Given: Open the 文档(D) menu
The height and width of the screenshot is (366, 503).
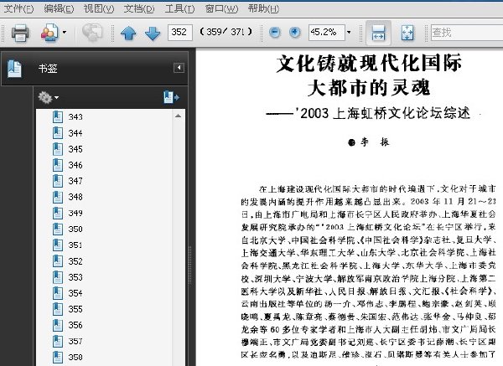Looking at the screenshot, I should 139,8.
